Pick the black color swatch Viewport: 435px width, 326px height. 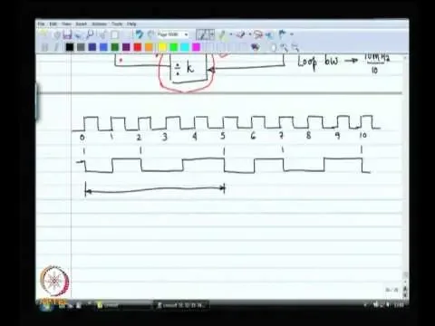(70, 47)
